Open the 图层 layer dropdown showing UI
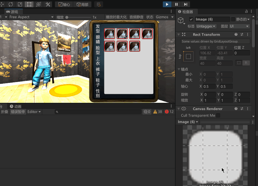The image size is (258, 186). (239, 26)
